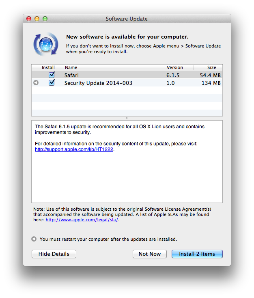This screenshot has height=298, width=254.
Task: Click the Install 2 Items button
Action: (197, 254)
